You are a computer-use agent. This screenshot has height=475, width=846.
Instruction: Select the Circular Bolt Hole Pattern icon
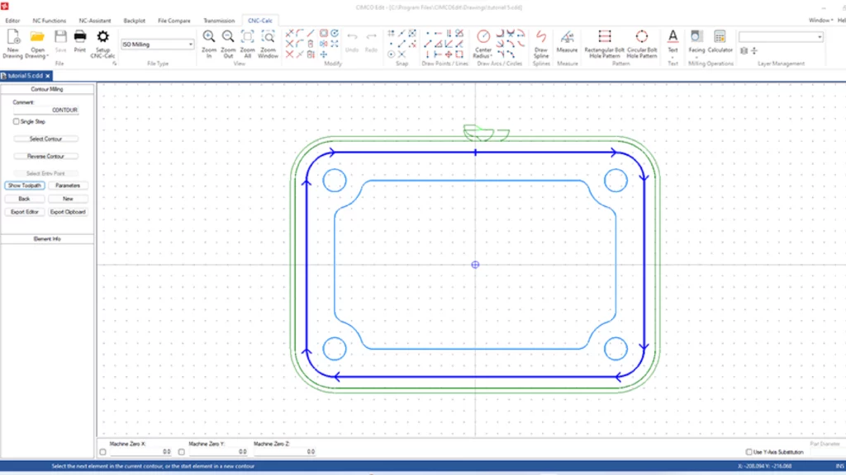pyautogui.click(x=642, y=37)
